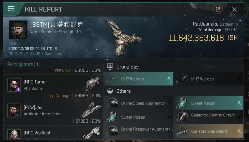249x142 pixels.
Task: Click the share kill report icon
Action: (x=218, y=9)
